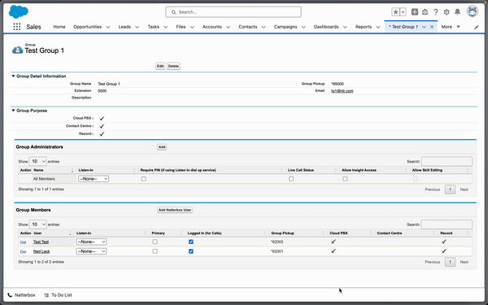Expand the Opportunities tab dropdown chevron
Image resolution: width=488 pixels, height=305 pixels.
(x=108, y=27)
